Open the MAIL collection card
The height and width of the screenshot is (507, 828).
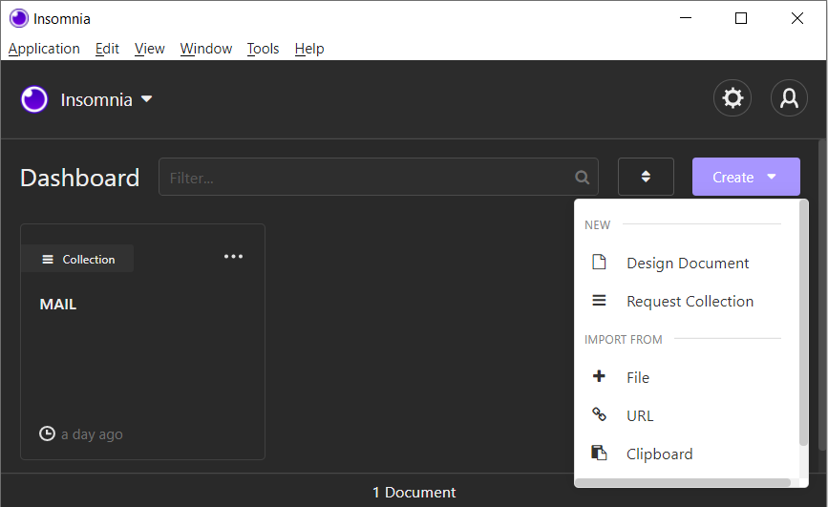point(142,363)
